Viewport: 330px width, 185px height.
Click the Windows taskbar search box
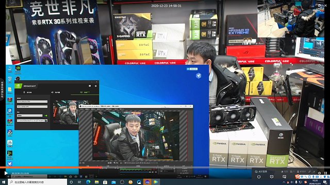(38, 182)
